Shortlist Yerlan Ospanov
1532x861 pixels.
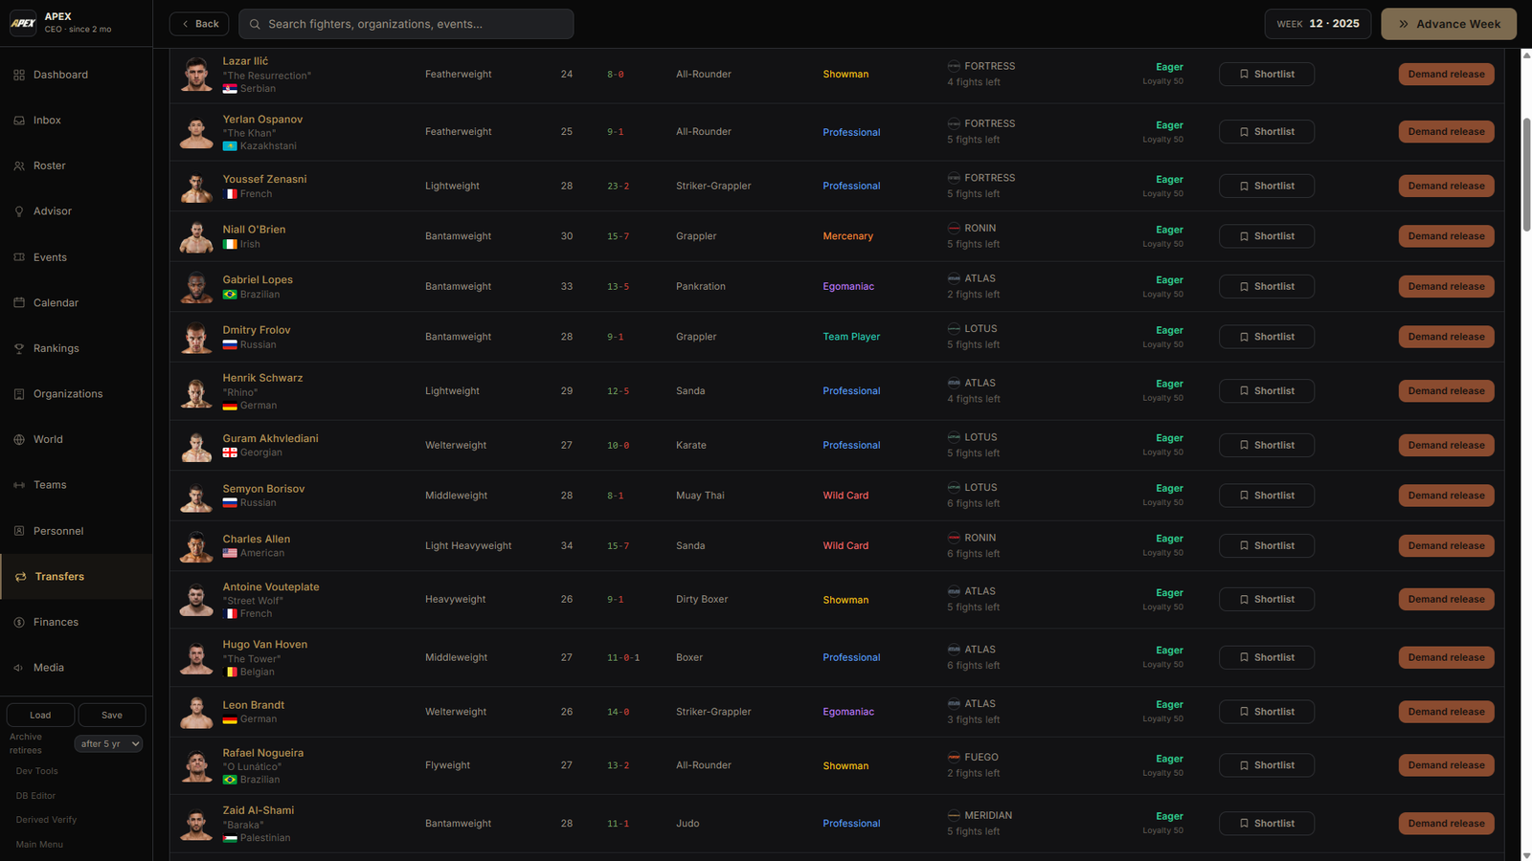[x=1266, y=132]
